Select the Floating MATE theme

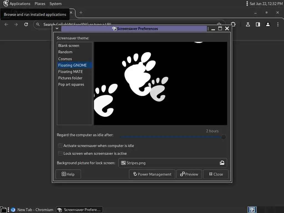(74, 72)
